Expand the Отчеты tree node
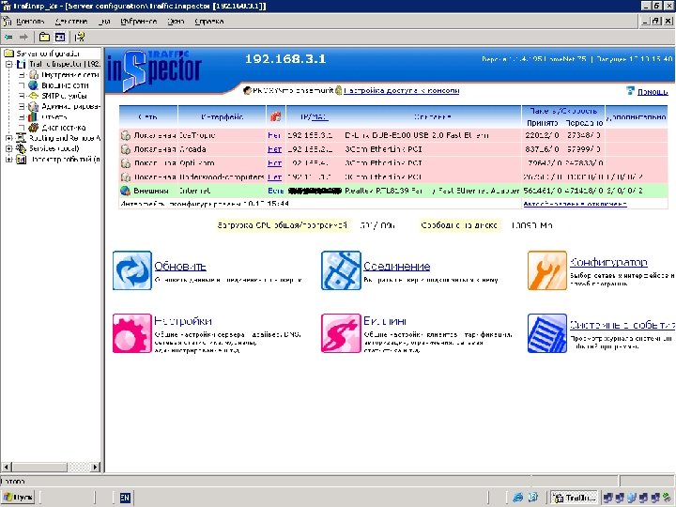 pyautogui.click(x=22, y=117)
